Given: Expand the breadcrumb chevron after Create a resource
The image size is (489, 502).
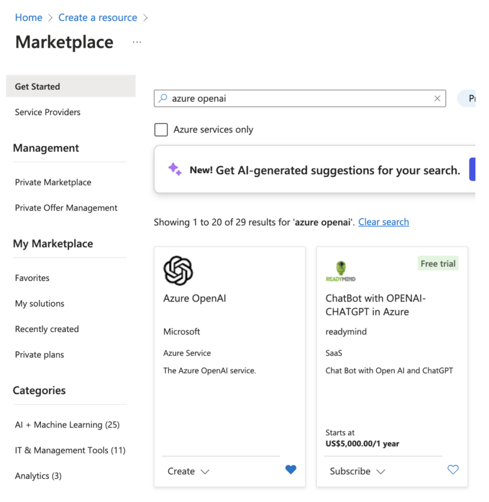Looking at the screenshot, I should 145,17.
